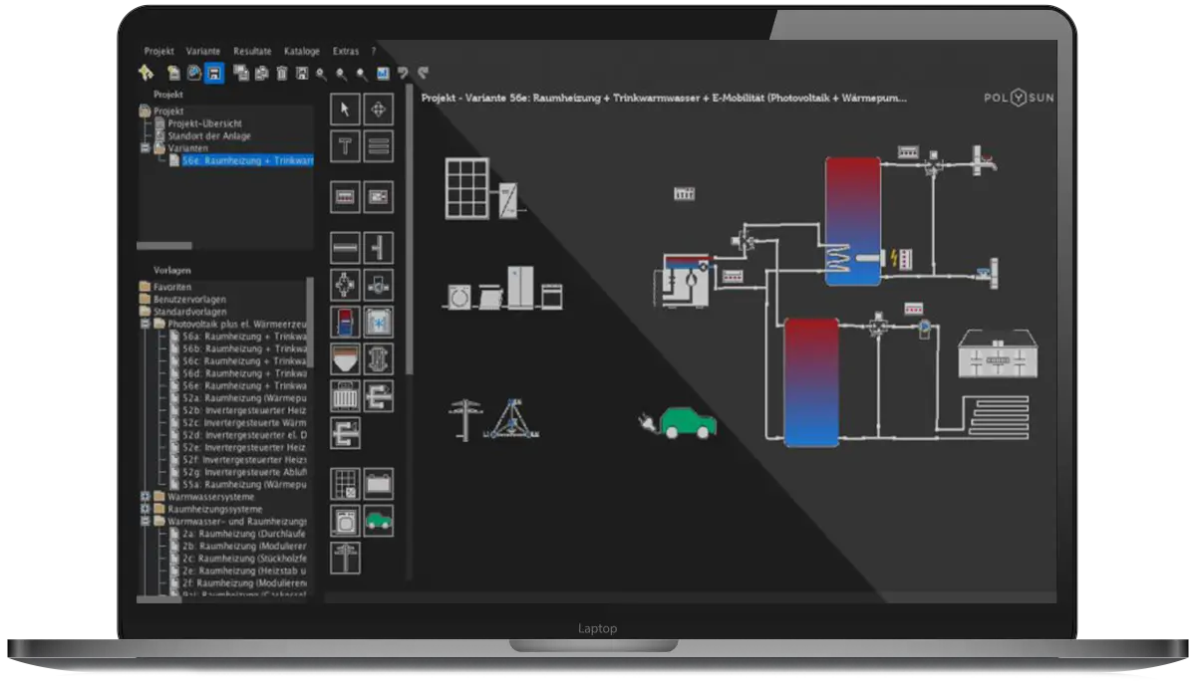Select the battery component palette icon

(x=379, y=484)
